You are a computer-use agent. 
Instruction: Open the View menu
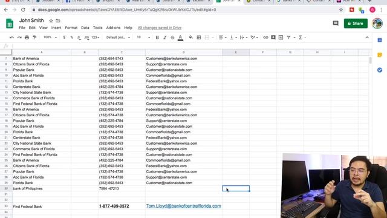tap(43, 28)
